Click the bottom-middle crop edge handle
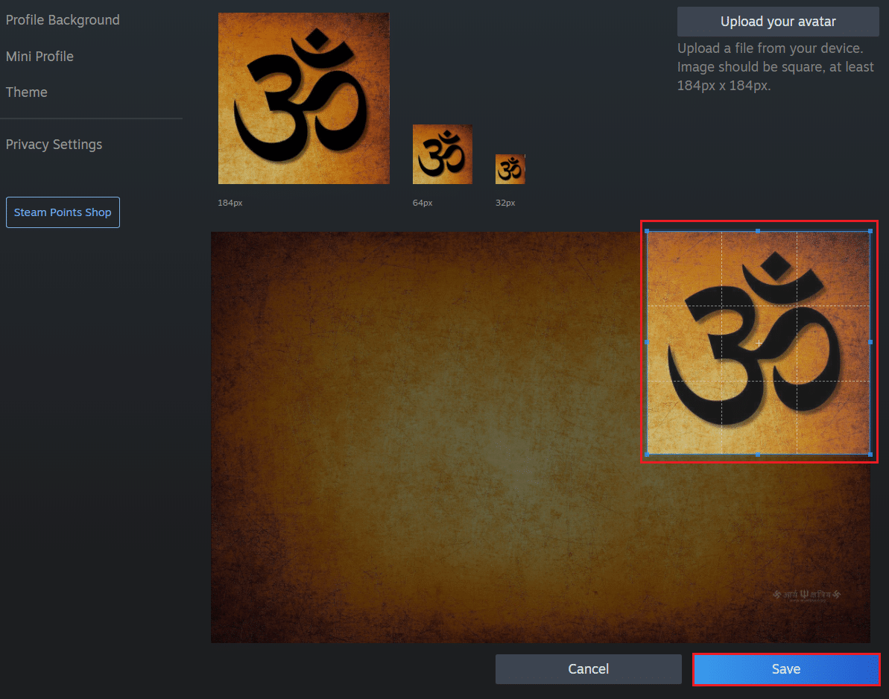Screen dimensions: 889x699 (758, 454)
